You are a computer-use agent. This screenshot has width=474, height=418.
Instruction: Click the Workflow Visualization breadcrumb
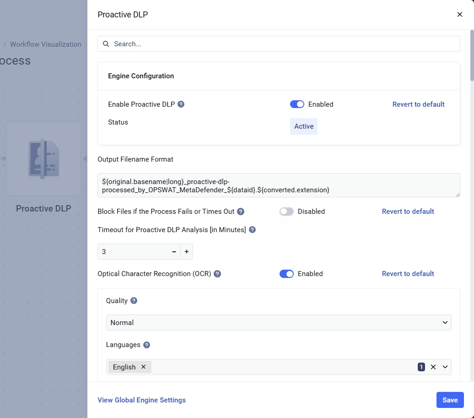(x=46, y=44)
